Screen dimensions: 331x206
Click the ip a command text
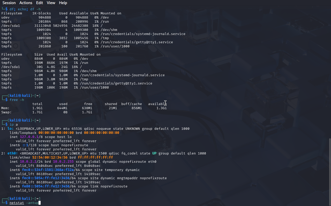click(x=13, y=125)
